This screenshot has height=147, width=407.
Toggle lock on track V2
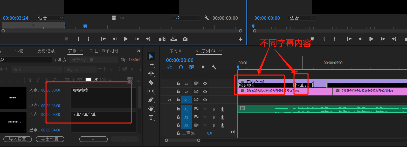[178, 92]
